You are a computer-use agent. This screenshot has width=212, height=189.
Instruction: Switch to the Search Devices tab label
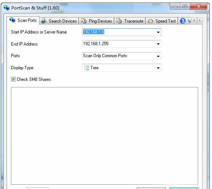(x=63, y=21)
